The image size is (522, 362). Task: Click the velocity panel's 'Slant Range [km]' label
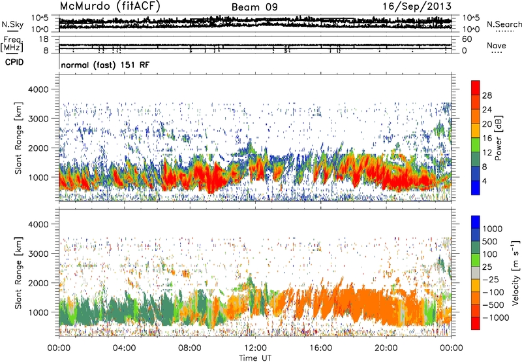click(18, 273)
